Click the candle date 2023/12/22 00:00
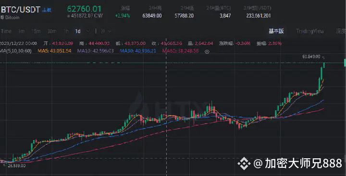Image resolution: width=346 pixels, height=176 pixels. click(x=19, y=43)
